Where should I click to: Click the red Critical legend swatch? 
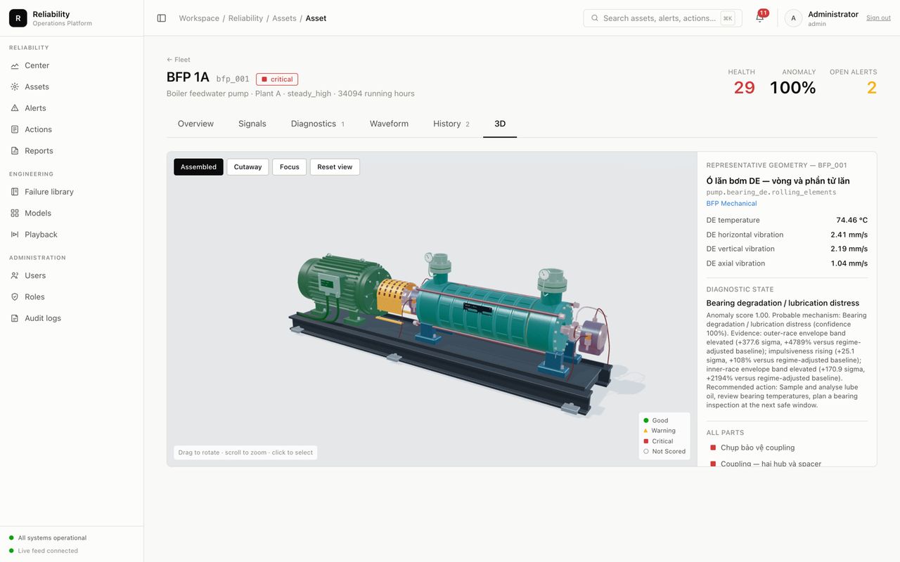click(646, 441)
